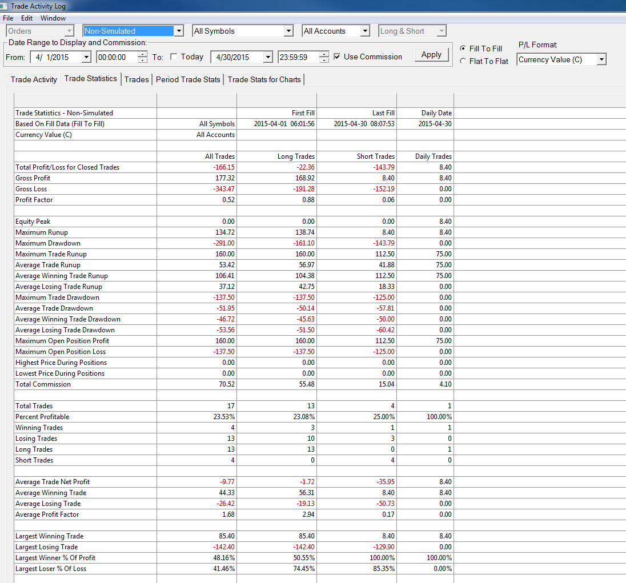Decrease the To time with down spinner
The image size is (626, 583).
pos(324,60)
